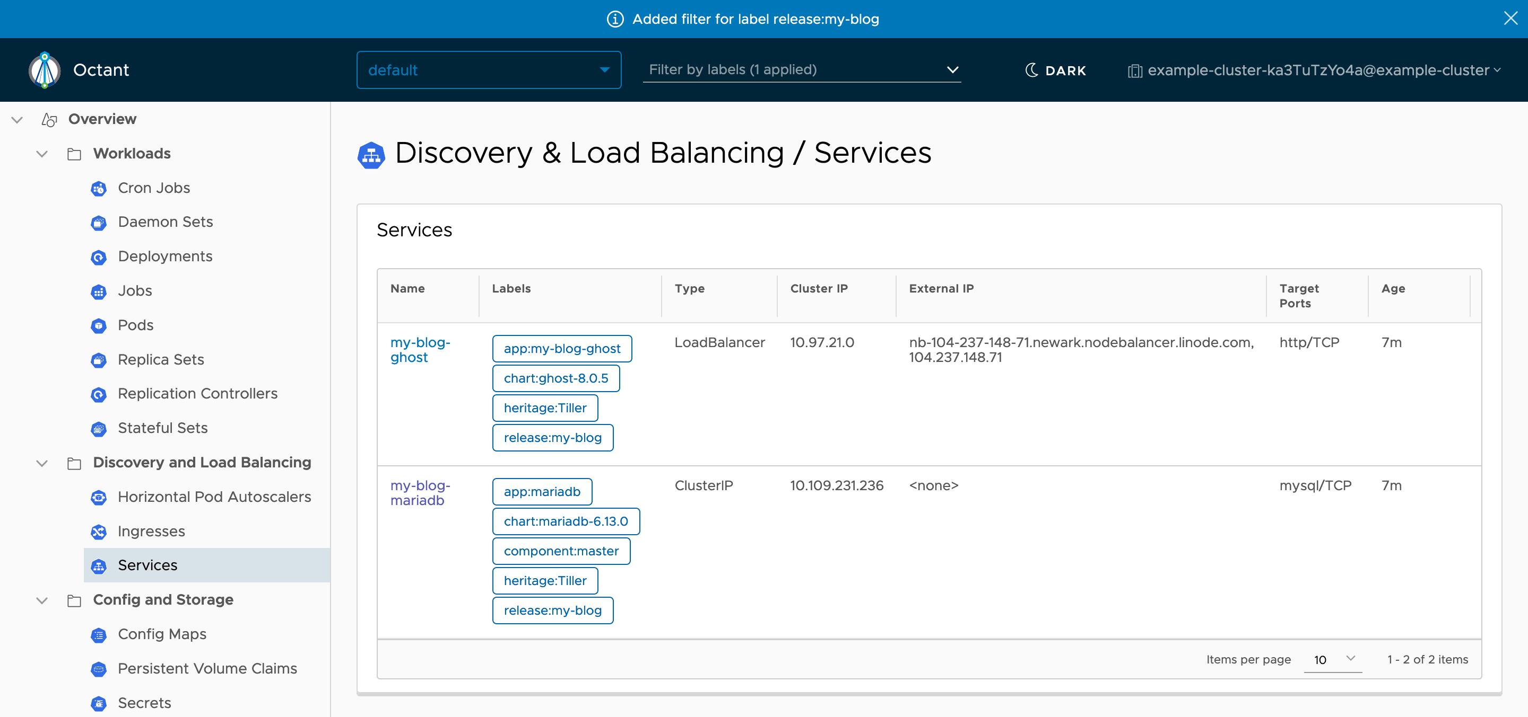Click the Secrets icon
The height and width of the screenshot is (717, 1528).
click(x=99, y=703)
